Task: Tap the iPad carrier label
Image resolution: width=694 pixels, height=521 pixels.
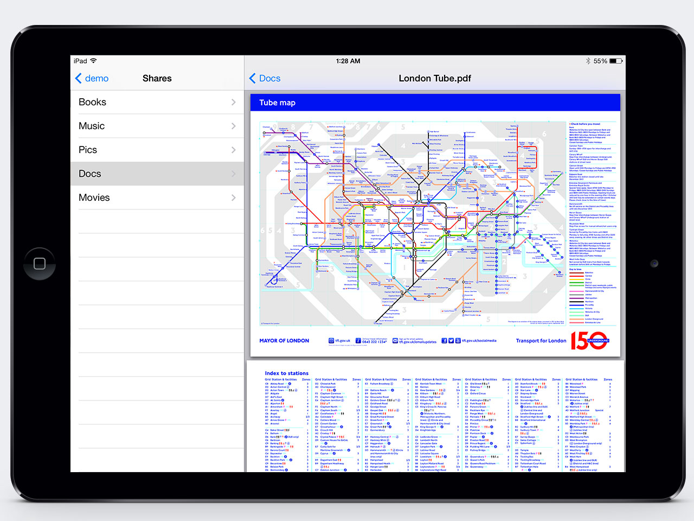Action: click(x=80, y=61)
